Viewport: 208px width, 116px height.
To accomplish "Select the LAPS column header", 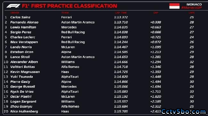I will click(x=192, y=13).
